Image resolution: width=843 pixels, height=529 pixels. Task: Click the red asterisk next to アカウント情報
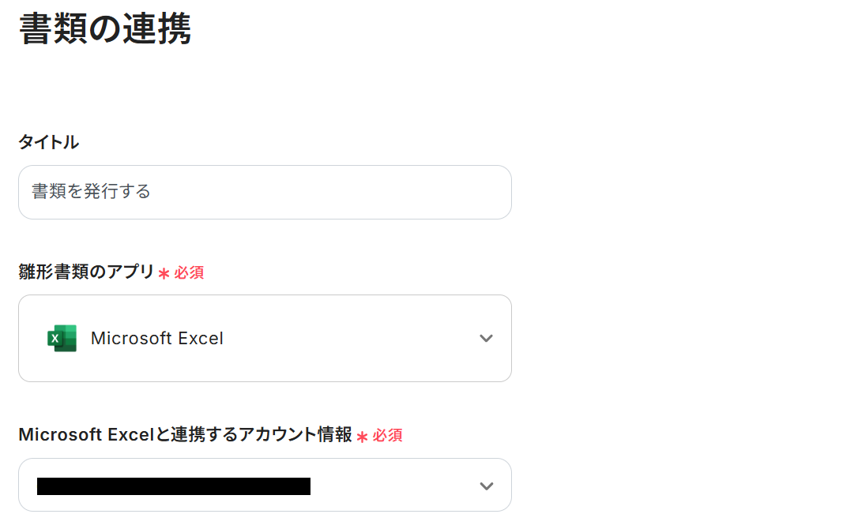click(362, 436)
